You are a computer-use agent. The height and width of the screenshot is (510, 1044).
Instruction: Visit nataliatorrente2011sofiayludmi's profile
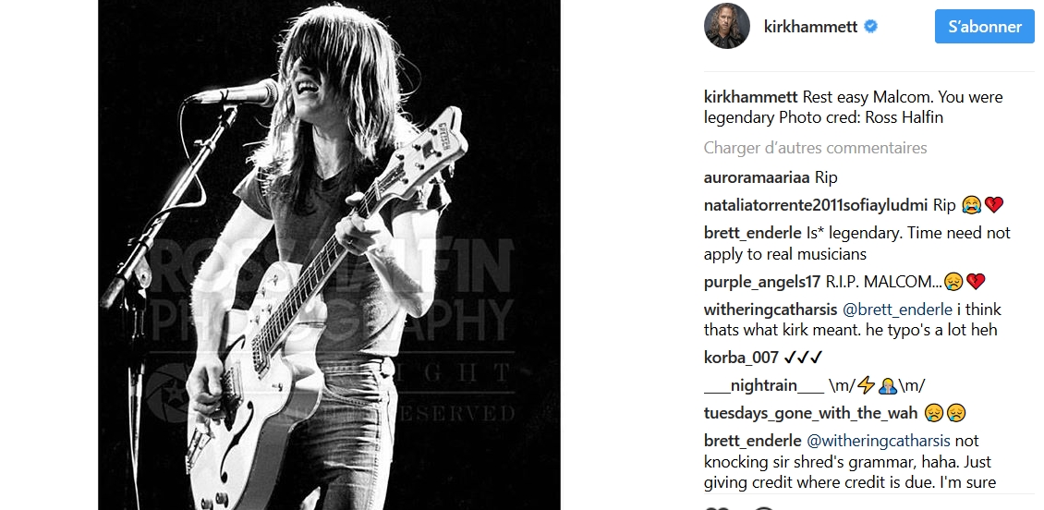[816, 205]
